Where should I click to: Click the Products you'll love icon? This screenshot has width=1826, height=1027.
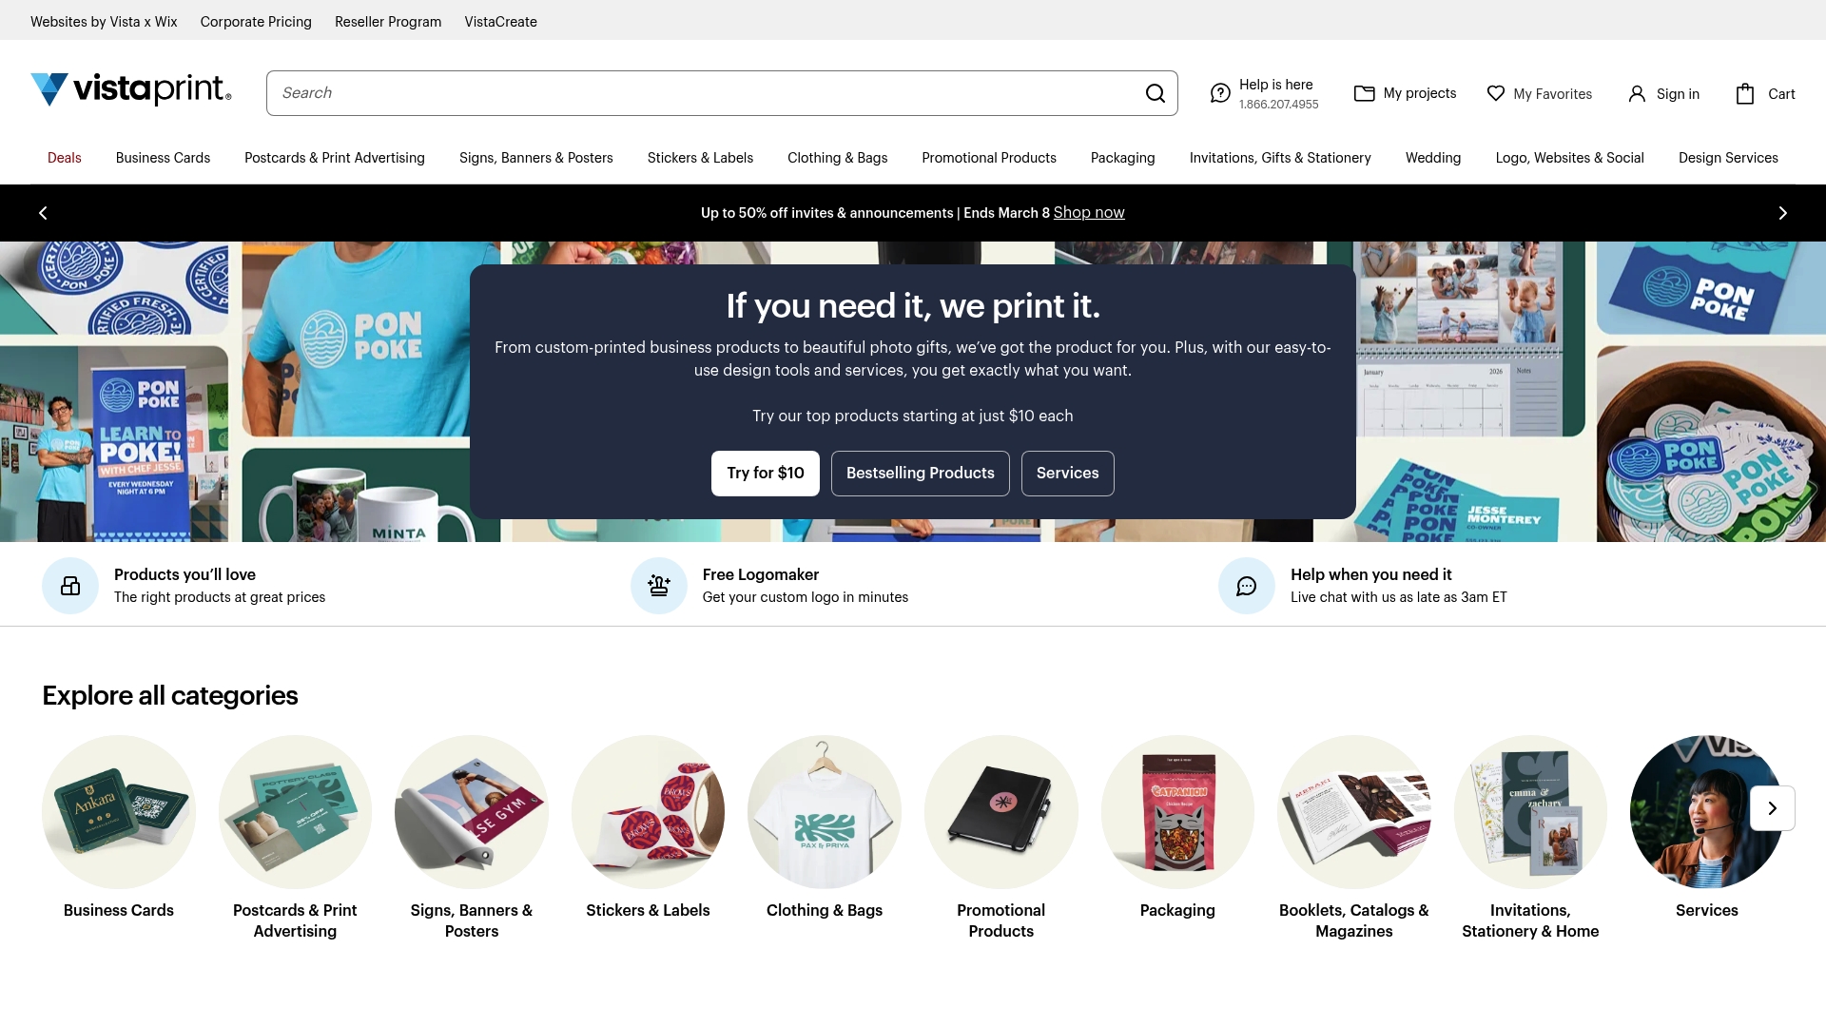tap(70, 586)
